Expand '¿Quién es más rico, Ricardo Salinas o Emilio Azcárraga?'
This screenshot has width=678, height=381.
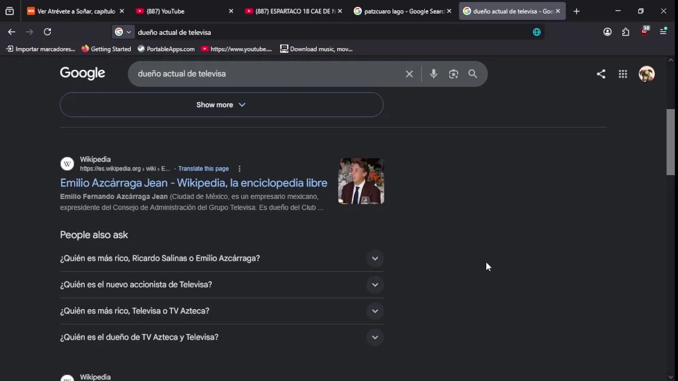point(221,259)
